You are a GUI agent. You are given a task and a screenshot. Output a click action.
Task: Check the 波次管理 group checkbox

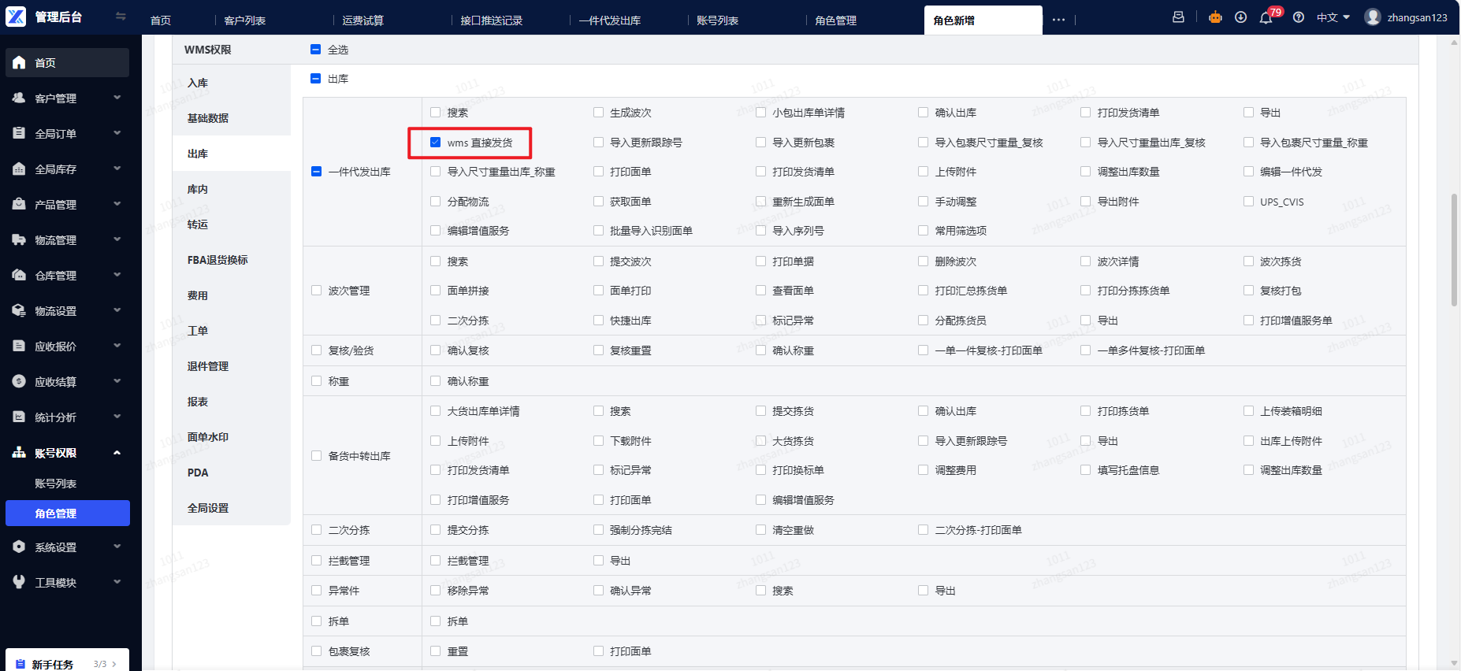(x=316, y=291)
